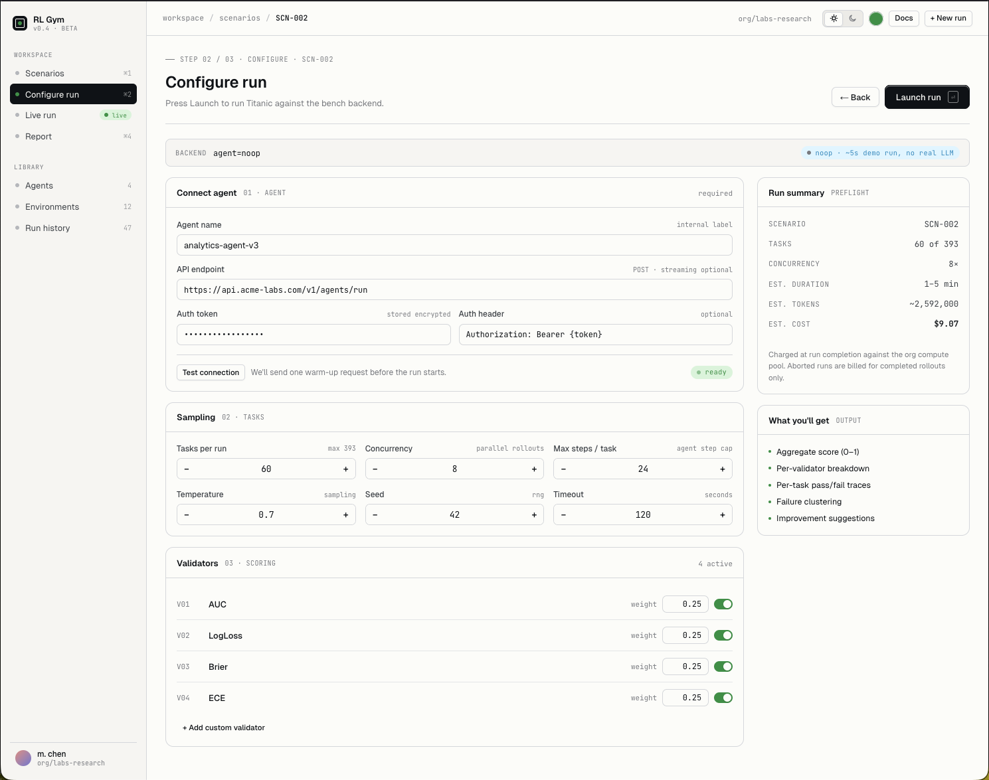The width and height of the screenshot is (989, 780).
Task: Open Run history
Action: pos(73,228)
